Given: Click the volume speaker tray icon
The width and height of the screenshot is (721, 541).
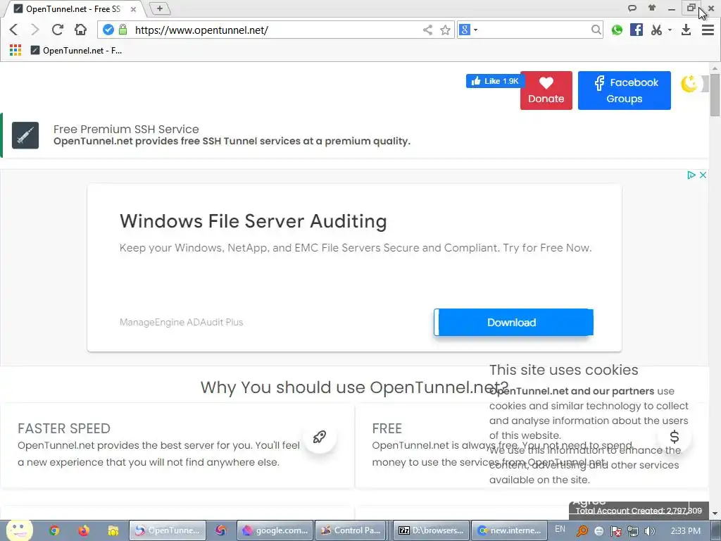Looking at the screenshot, I should (649, 531).
